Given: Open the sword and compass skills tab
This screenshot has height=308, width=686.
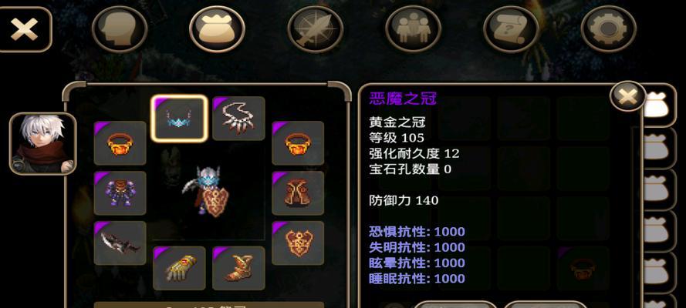Looking at the screenshot, I should (x=315, y=29).
